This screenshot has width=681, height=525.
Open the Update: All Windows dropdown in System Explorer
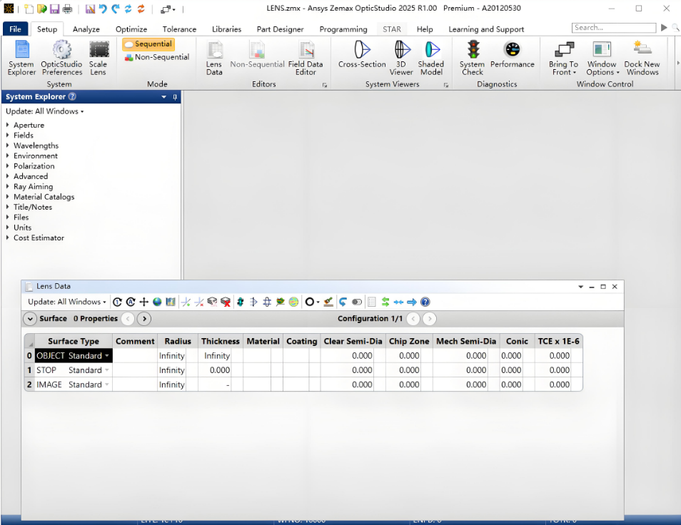coord(45,111)
